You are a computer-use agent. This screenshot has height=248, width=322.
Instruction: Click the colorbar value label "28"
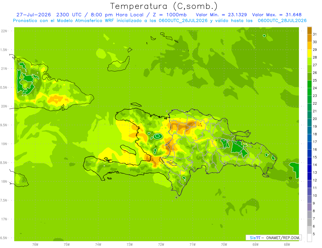pyautogui.click(x=315, y=57)
